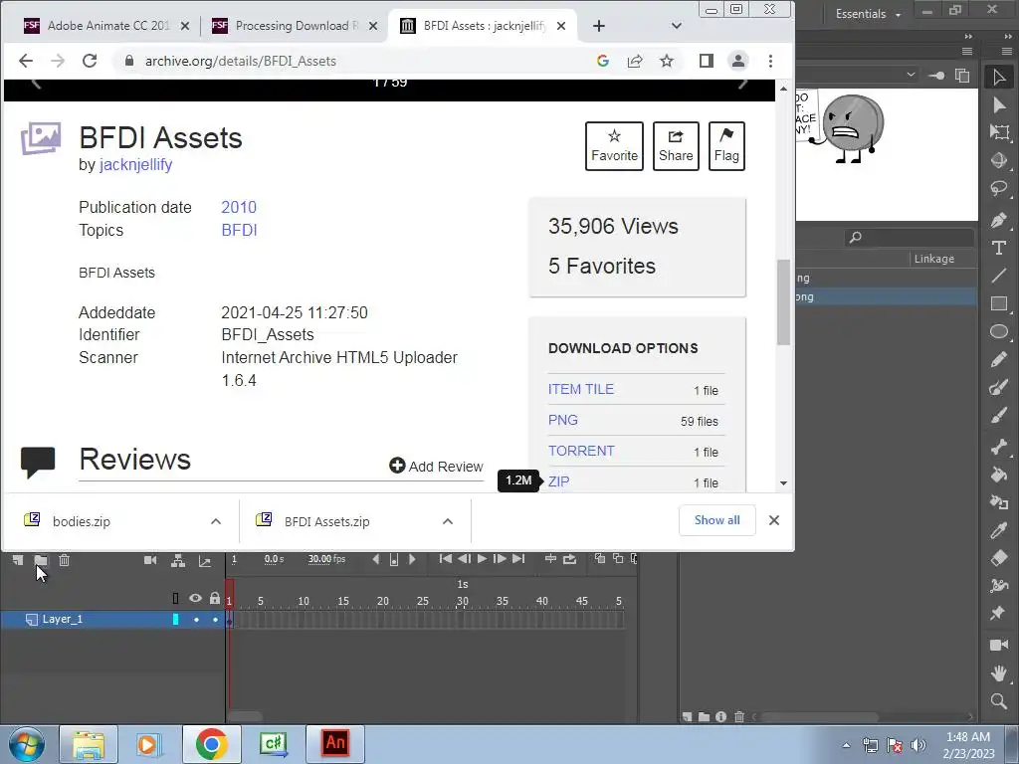Open Chrome three-dot menu
The width and height of the screenshot is (1019, 764).
tap(771, 61)
